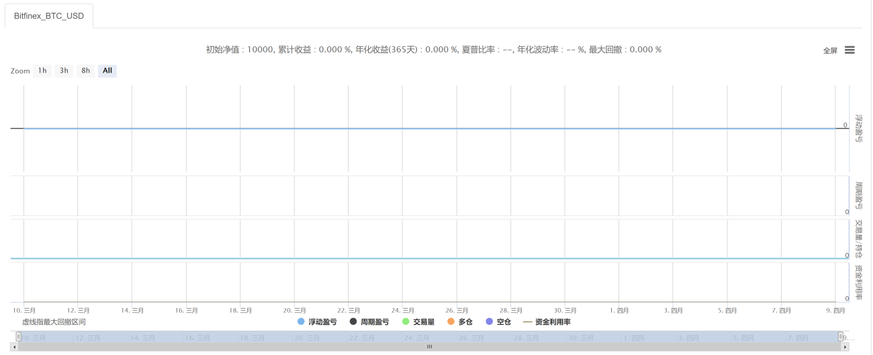873x355 pixels.
Task: Select the 8h zoom range
Action: [x=85, y=70]
